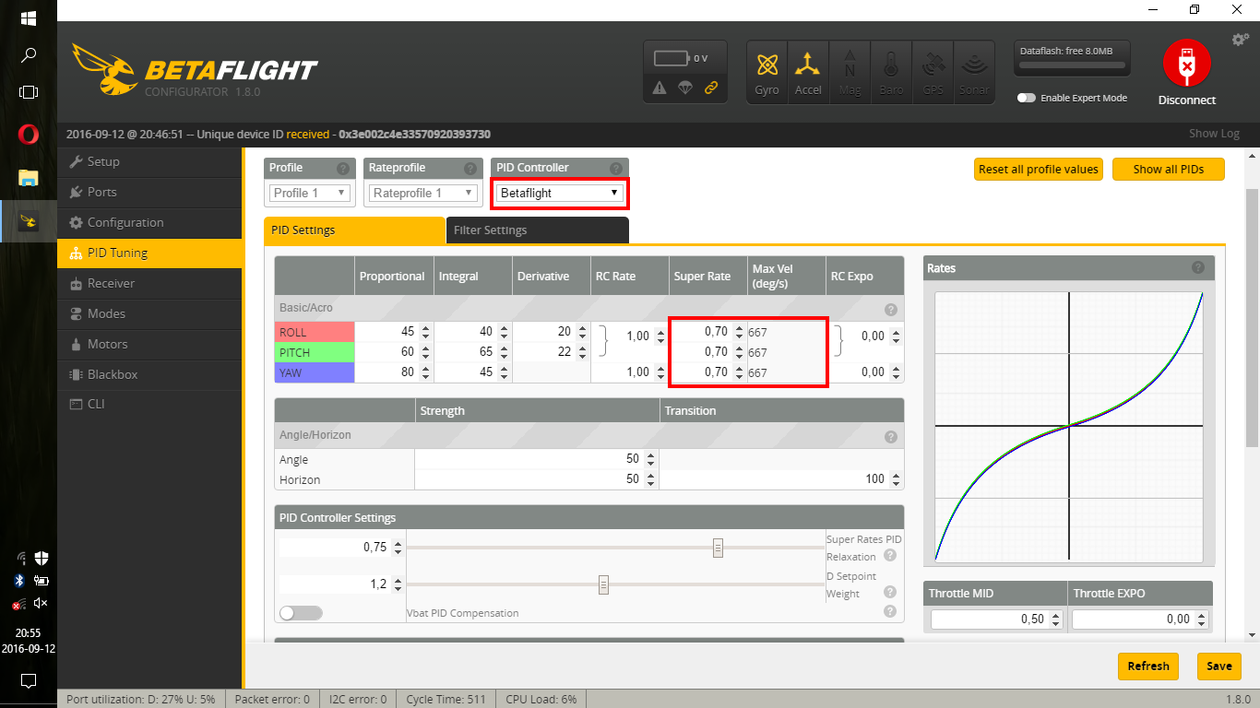1260x708 pixels.
Task: Toggle Vbat PID Compensation switch
Action: 301,613
